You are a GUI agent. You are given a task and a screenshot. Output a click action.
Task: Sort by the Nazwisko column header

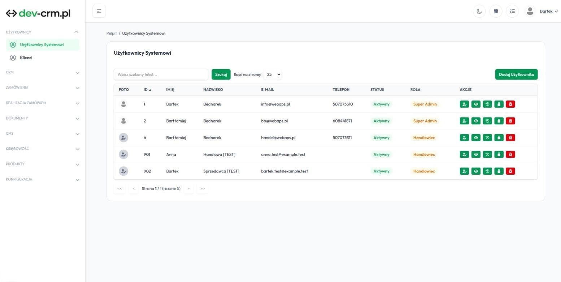(x=213, y=90)
